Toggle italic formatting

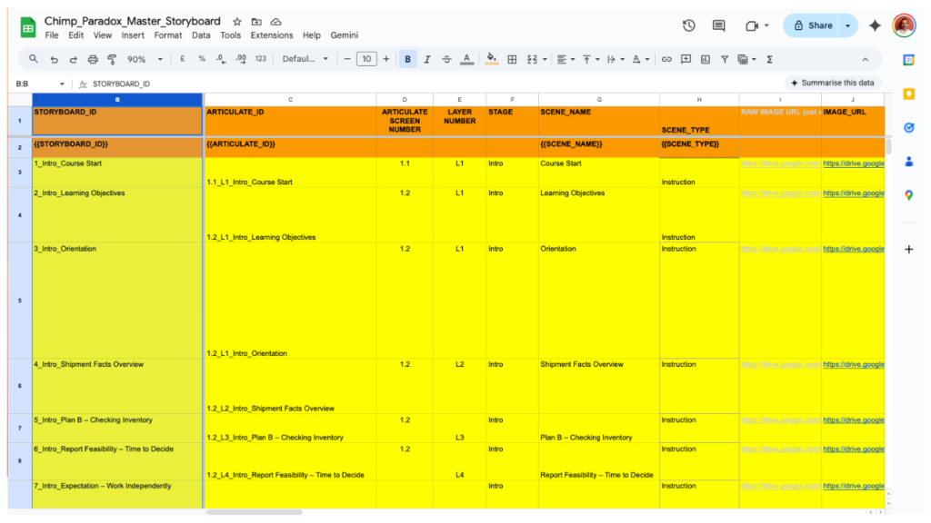point(427,59)
